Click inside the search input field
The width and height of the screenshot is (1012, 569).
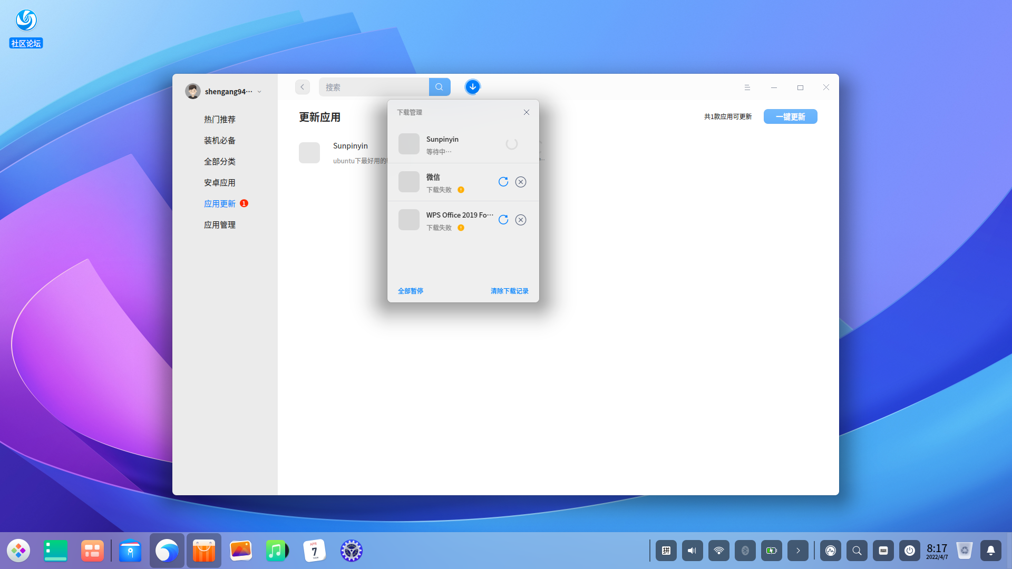[x=374, y=86]
